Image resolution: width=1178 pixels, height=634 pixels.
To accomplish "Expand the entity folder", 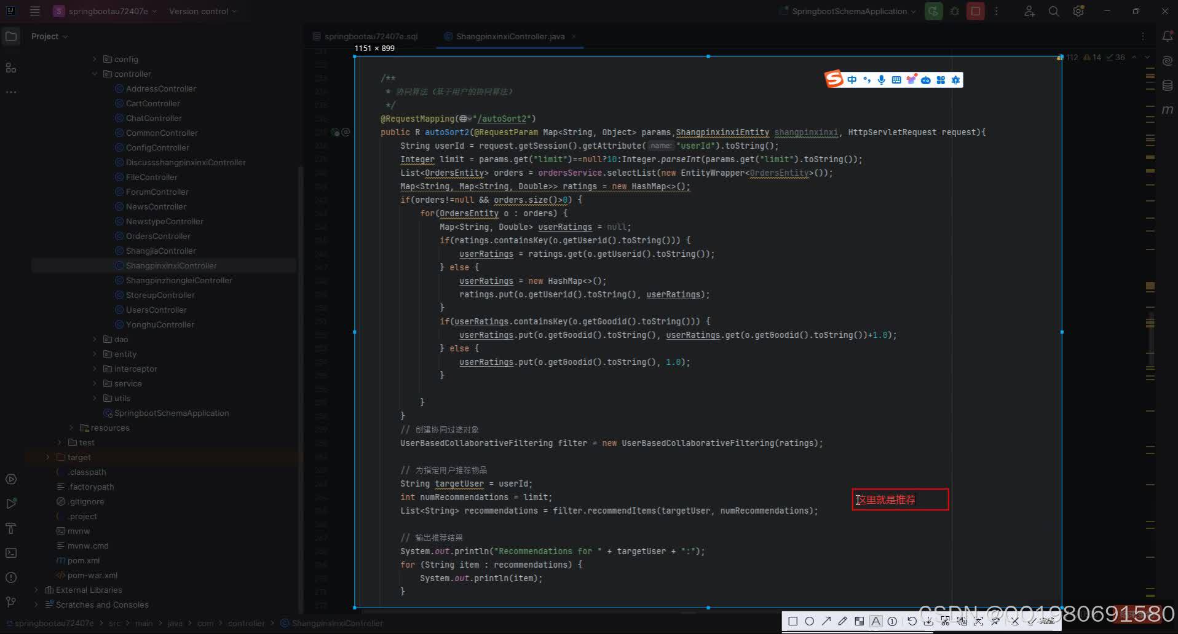I will click(x=95, y=354).
